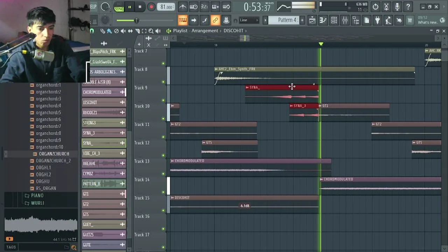Screen dimensions: 448x252
Task: Toggle wait for input before recording
Action: coord(194,7)
